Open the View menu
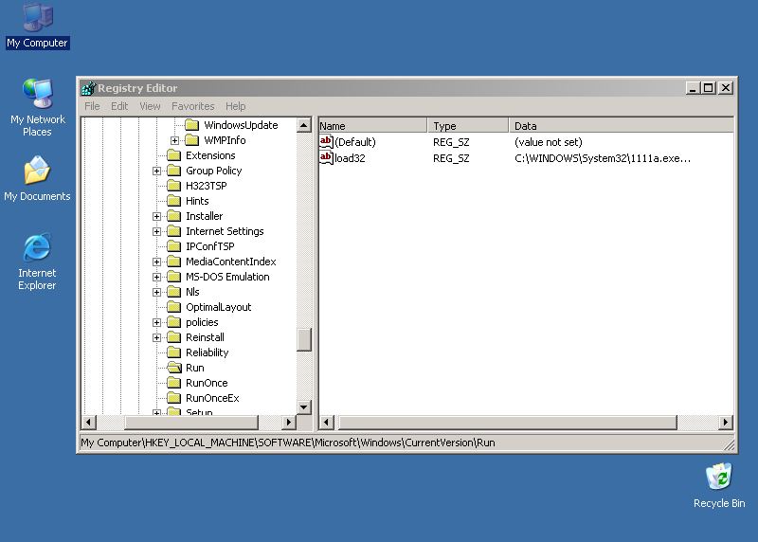Screen dimensions: 758x542 tap(150, 106)
